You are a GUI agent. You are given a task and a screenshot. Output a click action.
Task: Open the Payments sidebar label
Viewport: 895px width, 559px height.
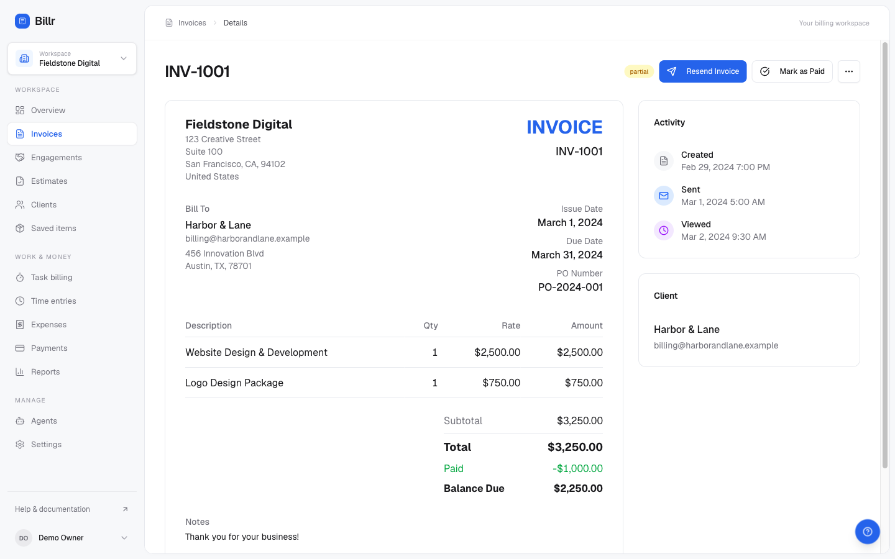(x=49, y=348)
